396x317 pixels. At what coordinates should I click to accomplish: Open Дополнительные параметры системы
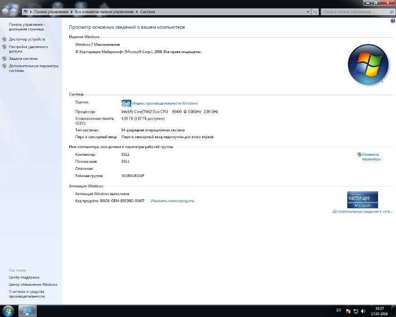[x=33, y=68]
